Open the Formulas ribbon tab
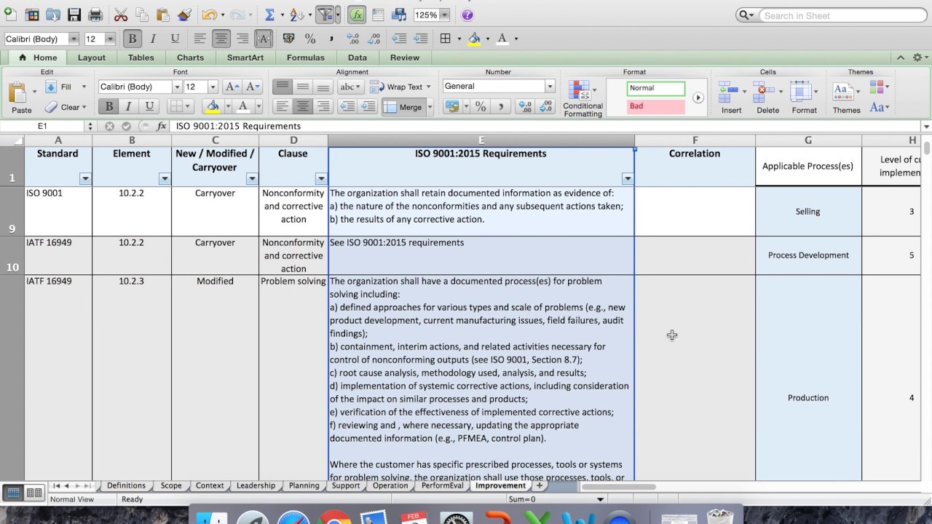The width and height of the screenshot is (932, 524). (x=305, y=57)
